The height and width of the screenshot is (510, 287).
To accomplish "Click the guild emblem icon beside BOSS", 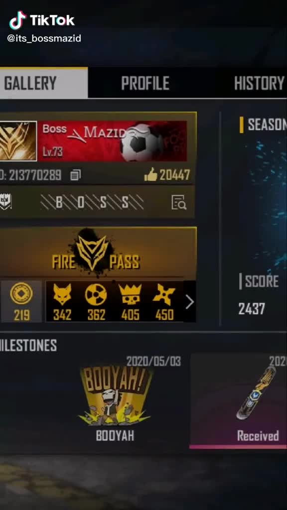I will click(x=5, y=202).
